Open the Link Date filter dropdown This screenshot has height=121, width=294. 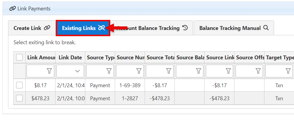[x=78, y=71]
